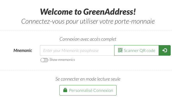This screenshot has width=172, height=100.
Task: Click the Show mnemonics switch knob
Action: [43, 60]
